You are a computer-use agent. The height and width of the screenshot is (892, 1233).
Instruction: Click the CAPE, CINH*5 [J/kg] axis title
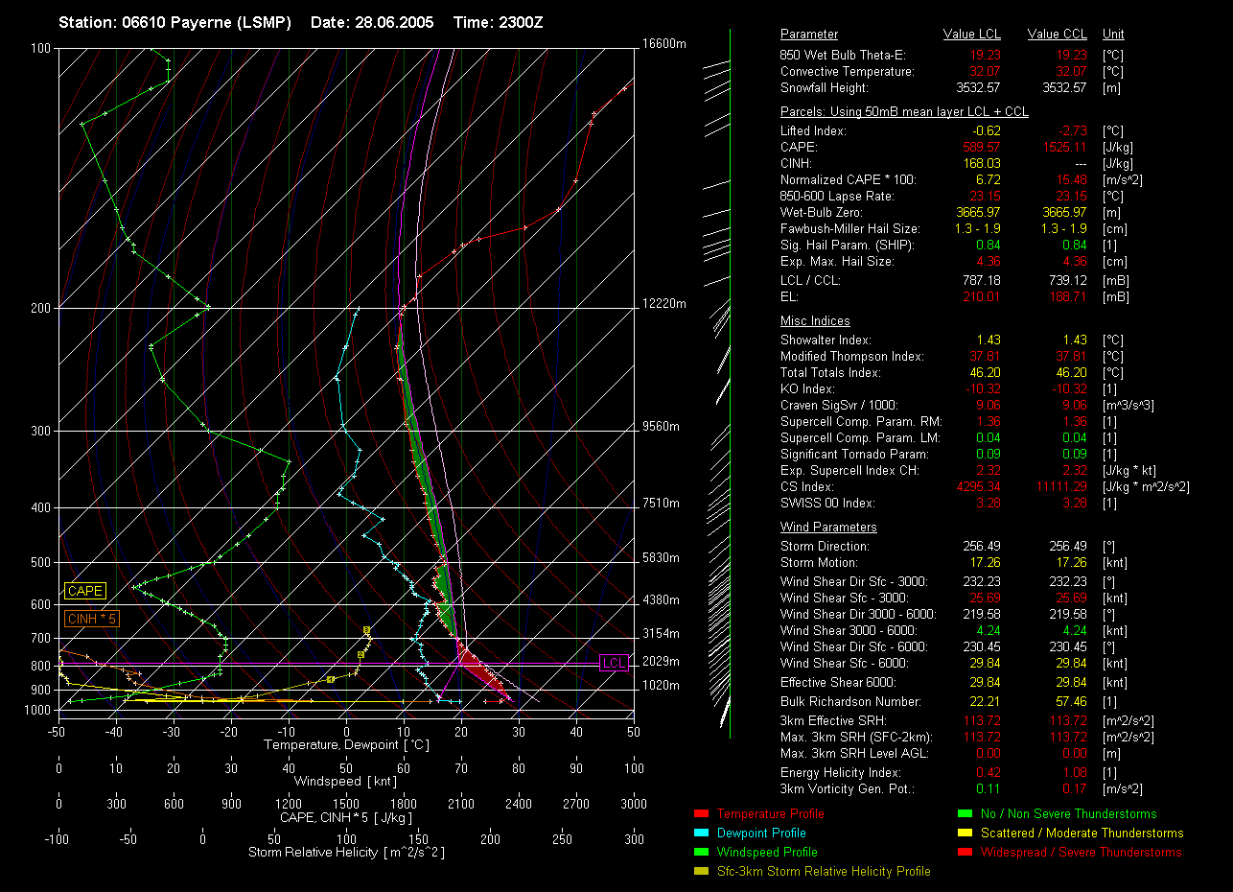pyautogui.click(x=346, y=817)
